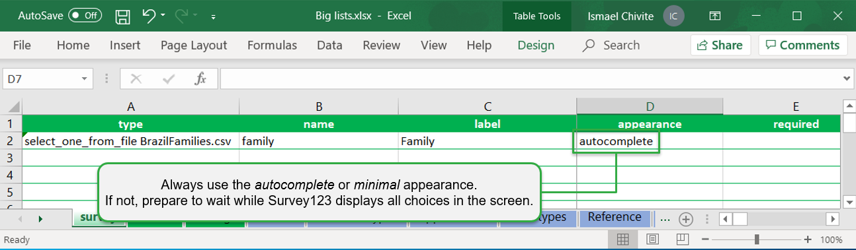This screenshot has height=250, width=856.
Task: Select column D header
Action: pyautogui.click(x=650, y=106)
